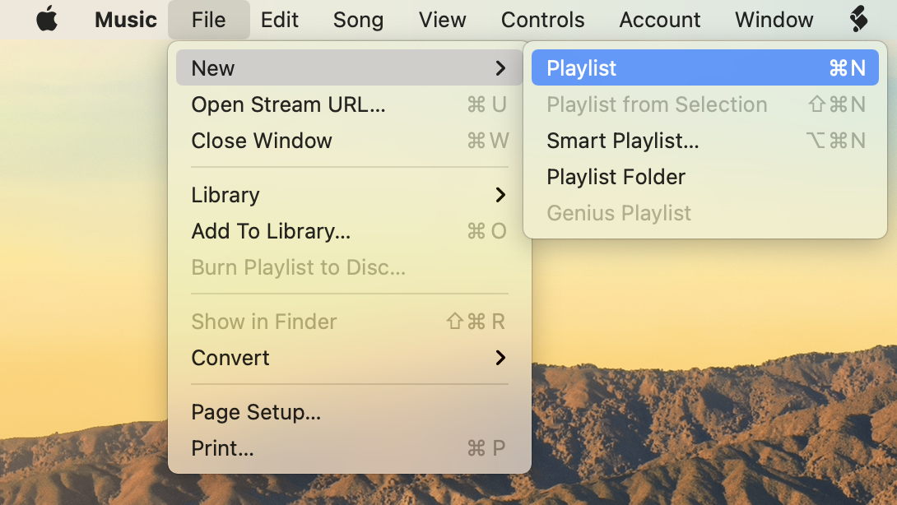Open the Song menu

[x=358, y=20]
